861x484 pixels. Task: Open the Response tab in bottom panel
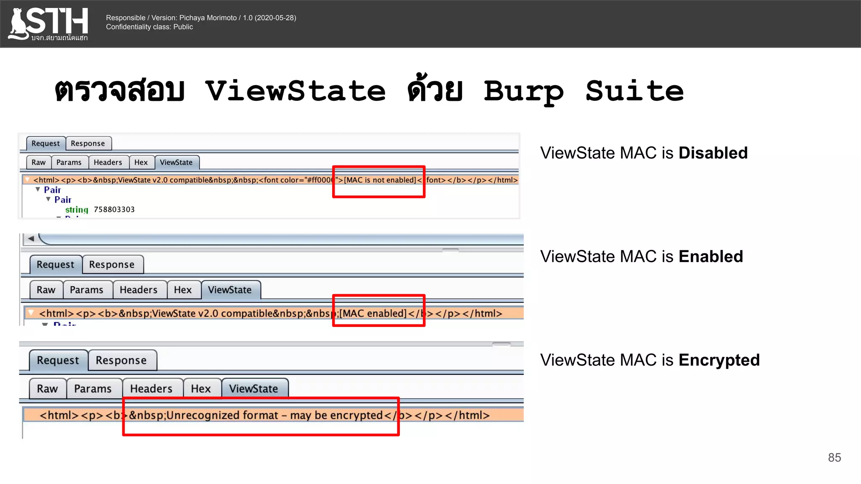point(122,360)
